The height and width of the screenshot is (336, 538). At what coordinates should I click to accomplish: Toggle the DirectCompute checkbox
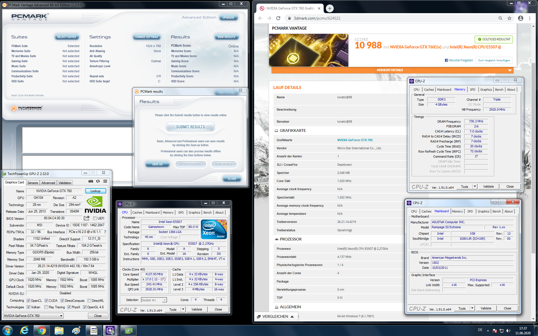62,301
